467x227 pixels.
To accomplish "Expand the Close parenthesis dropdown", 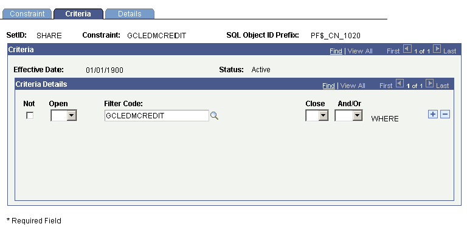I will click(317, 115).
